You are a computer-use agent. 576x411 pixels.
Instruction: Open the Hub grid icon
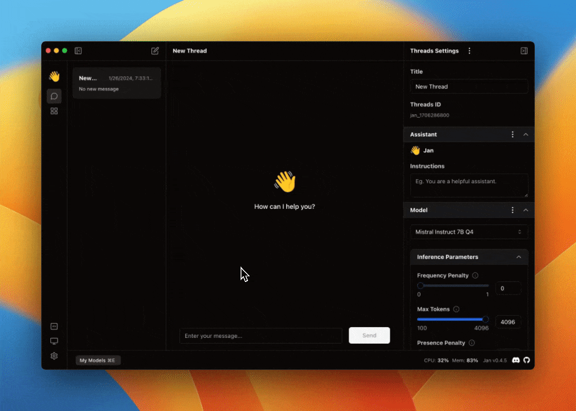tap(54, 111)
